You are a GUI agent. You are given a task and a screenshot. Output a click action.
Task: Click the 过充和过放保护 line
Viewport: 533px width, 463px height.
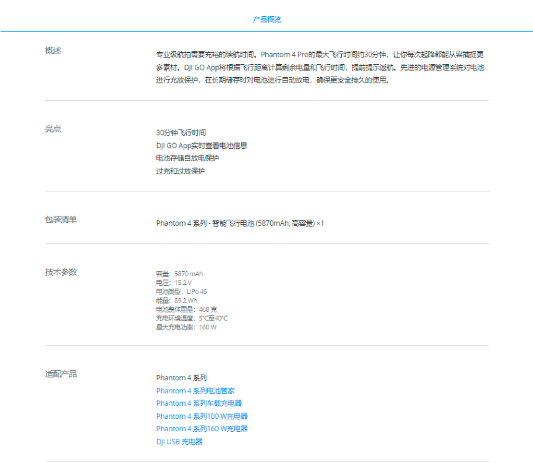[x=180, y=171]
